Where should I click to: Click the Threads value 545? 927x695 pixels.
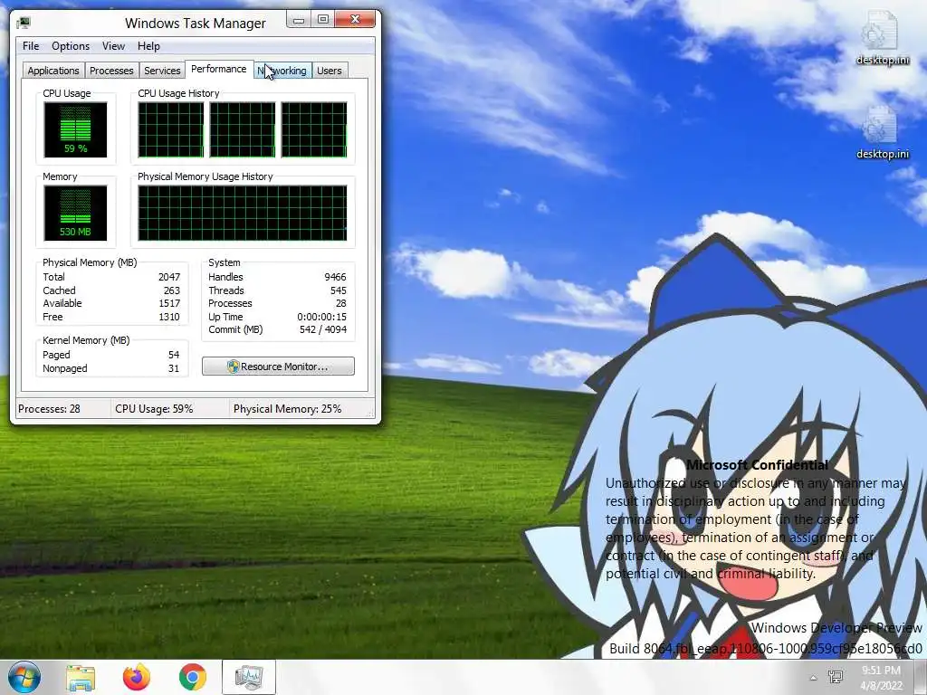coord(339,290)
